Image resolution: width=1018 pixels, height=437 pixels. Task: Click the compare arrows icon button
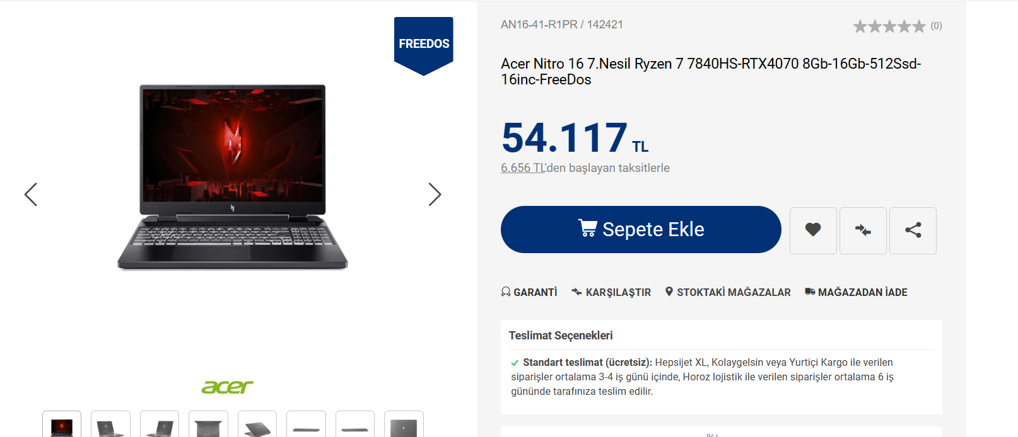click(x=863, y=230)
